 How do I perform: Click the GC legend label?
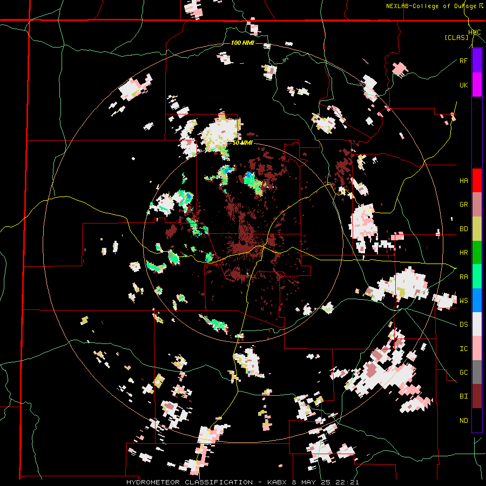(x=463, y=373)
